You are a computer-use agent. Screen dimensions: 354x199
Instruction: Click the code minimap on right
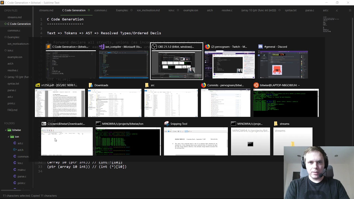pos(330,25)
